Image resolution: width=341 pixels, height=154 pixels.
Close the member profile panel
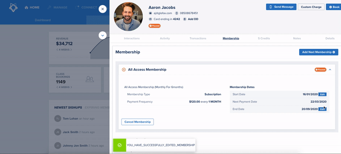tap(102, 9)
